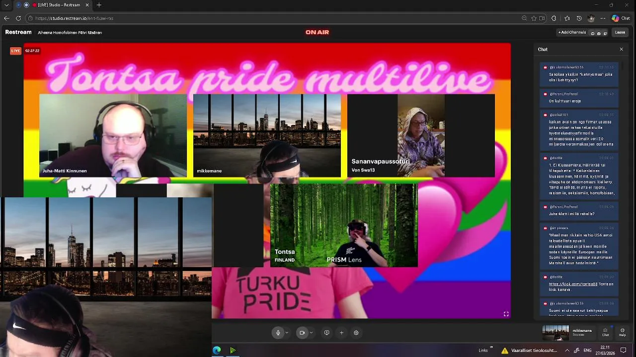Switch to the [LIVE] Studio – Restream tab
Image resolution: width=636 pixels, height=357 pixels.
coord(59,5)
